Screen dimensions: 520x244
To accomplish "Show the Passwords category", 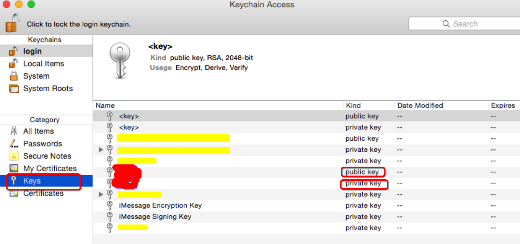I will [x=42, y=144].
